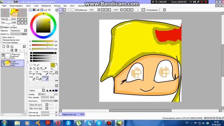
Task: Toggle the Выбранное checkbox in toolbar
Action: tap(76, 10)
